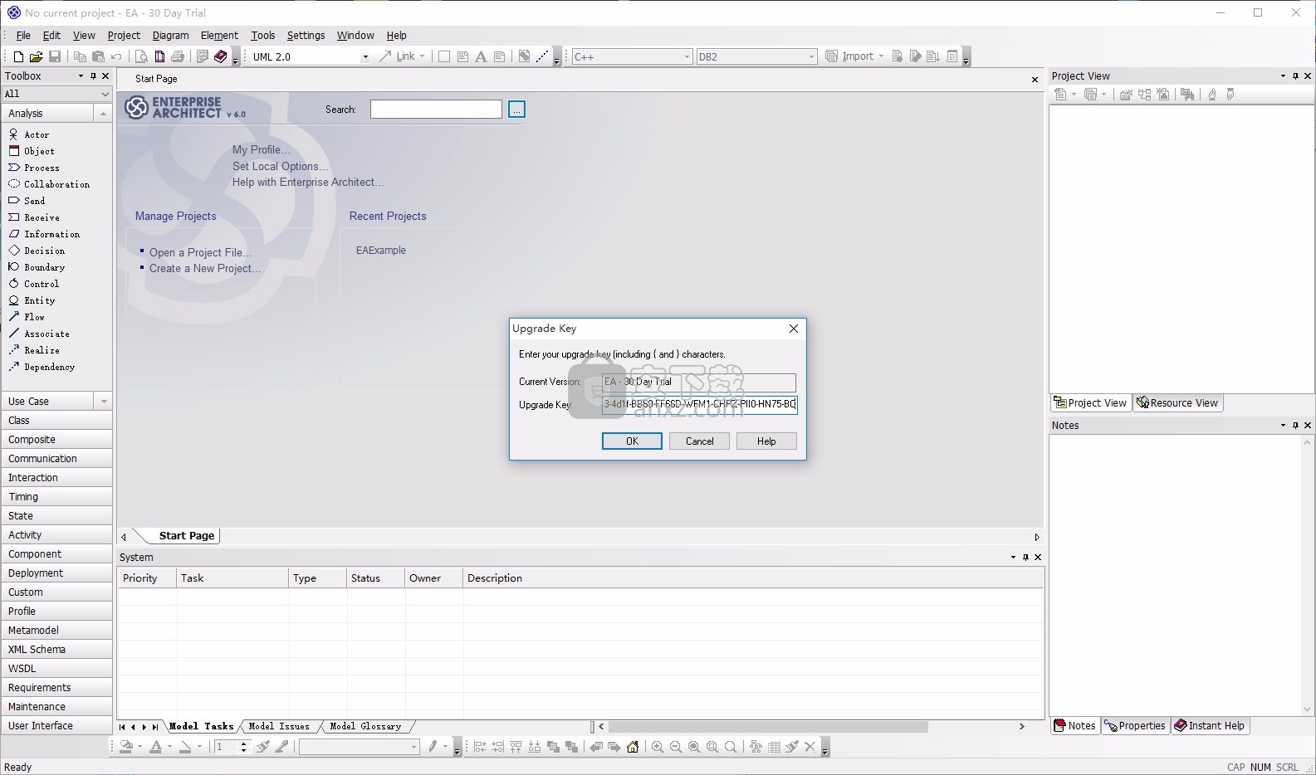Open the EAExample recent project
1316x775 pixels.
(381, 251)
